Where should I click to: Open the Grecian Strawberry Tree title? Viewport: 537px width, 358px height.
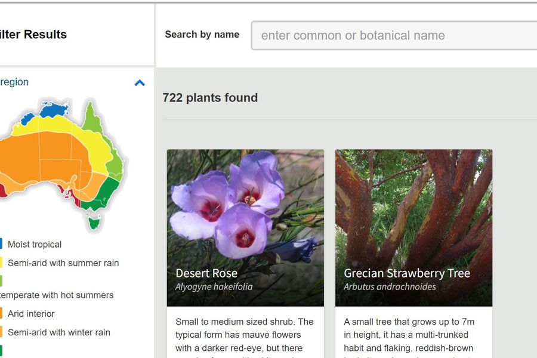click(407, 273)
